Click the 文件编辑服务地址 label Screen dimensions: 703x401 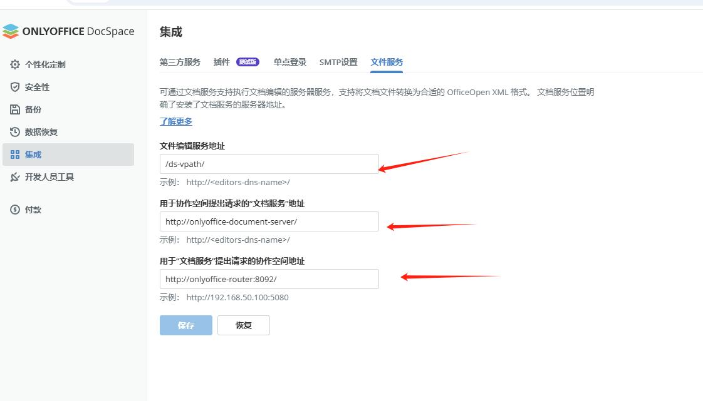tap(192, 146)
